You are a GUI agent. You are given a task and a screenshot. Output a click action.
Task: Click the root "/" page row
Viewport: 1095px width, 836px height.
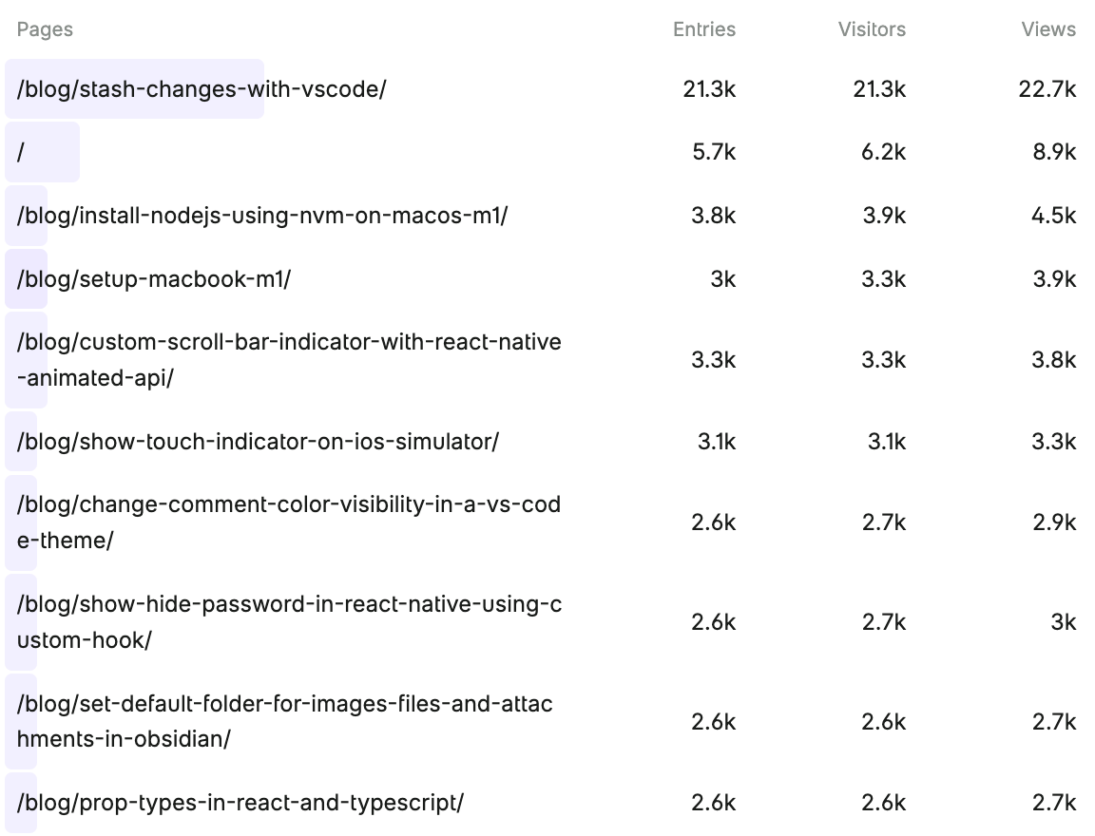coord(21,152)
